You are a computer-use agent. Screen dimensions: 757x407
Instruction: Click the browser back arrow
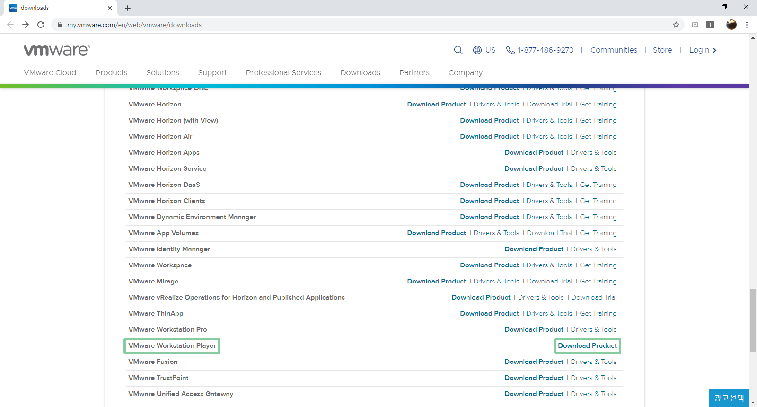tap(10, 25)
